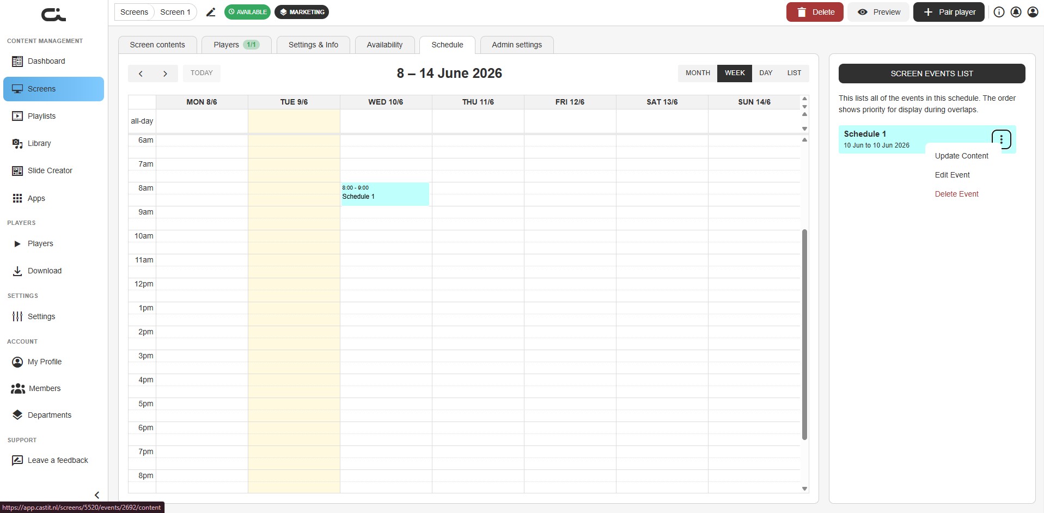Click the MON 8/6 column header
1044x513 pixels.
202,102
